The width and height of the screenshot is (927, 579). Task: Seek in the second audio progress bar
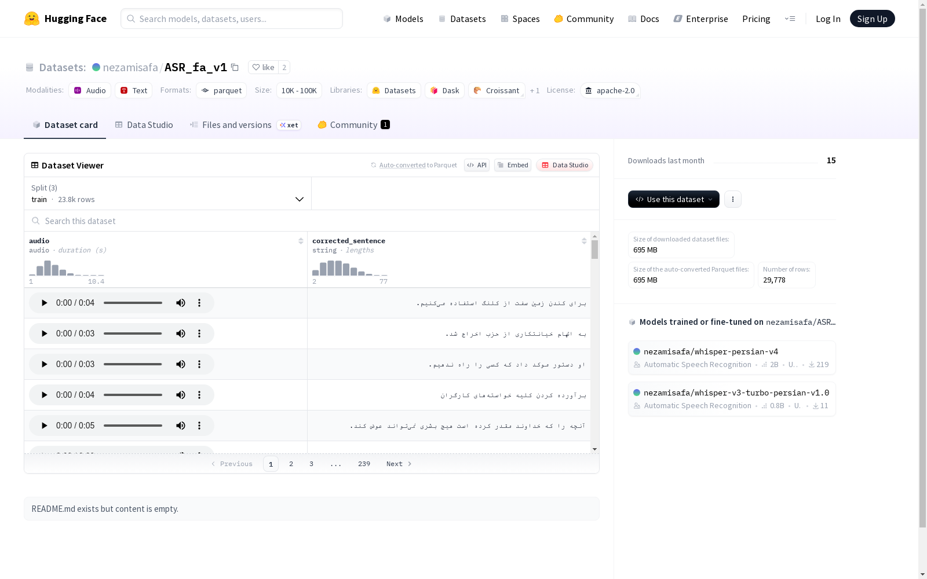tap(133, 334)
